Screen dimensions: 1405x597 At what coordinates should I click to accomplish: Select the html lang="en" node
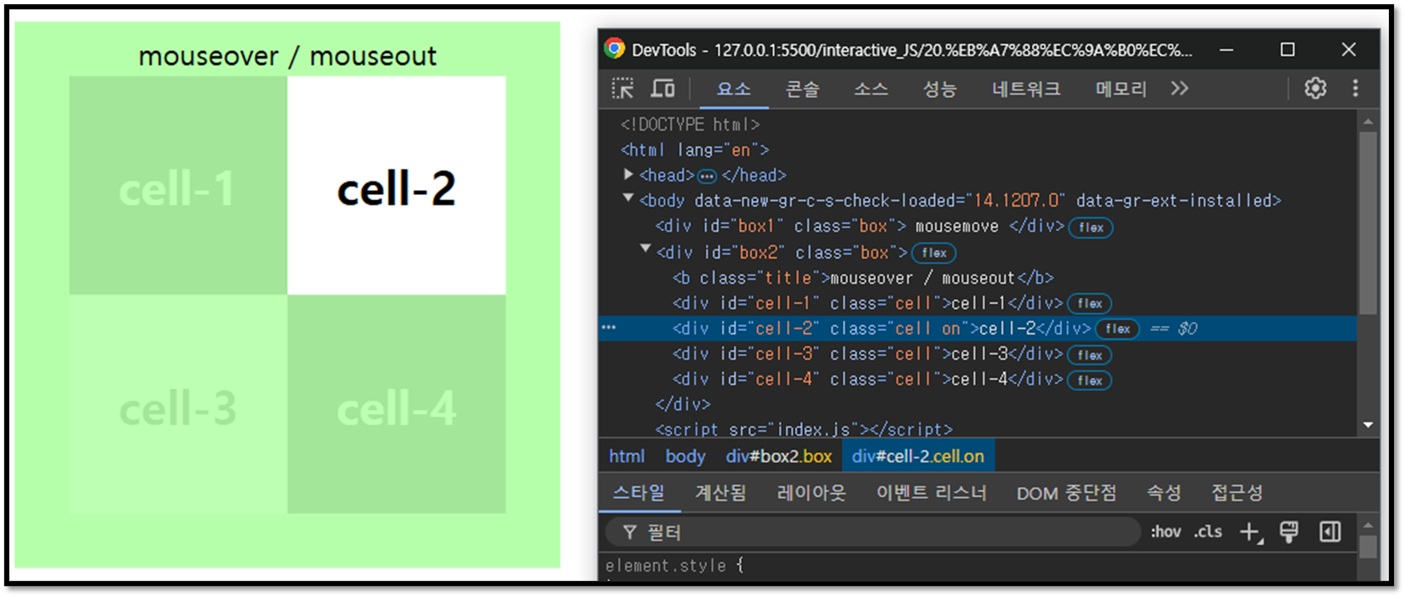[x=694, y=150]
